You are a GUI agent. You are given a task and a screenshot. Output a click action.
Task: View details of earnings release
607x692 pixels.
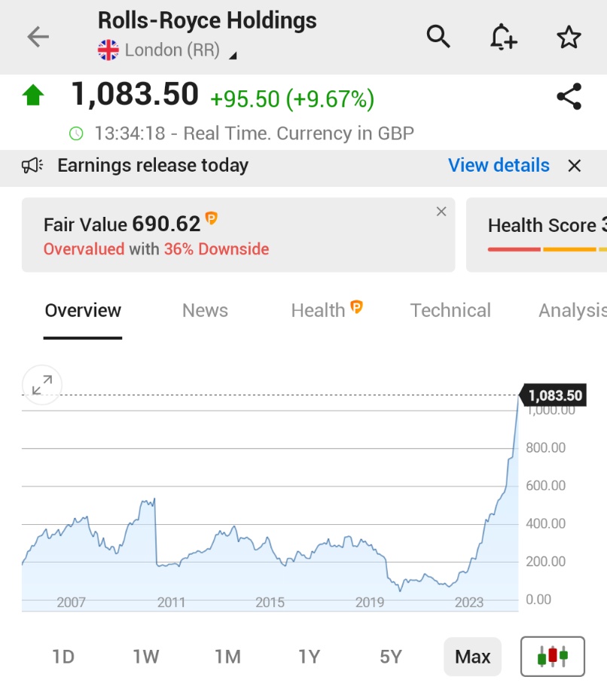[499, 166]
